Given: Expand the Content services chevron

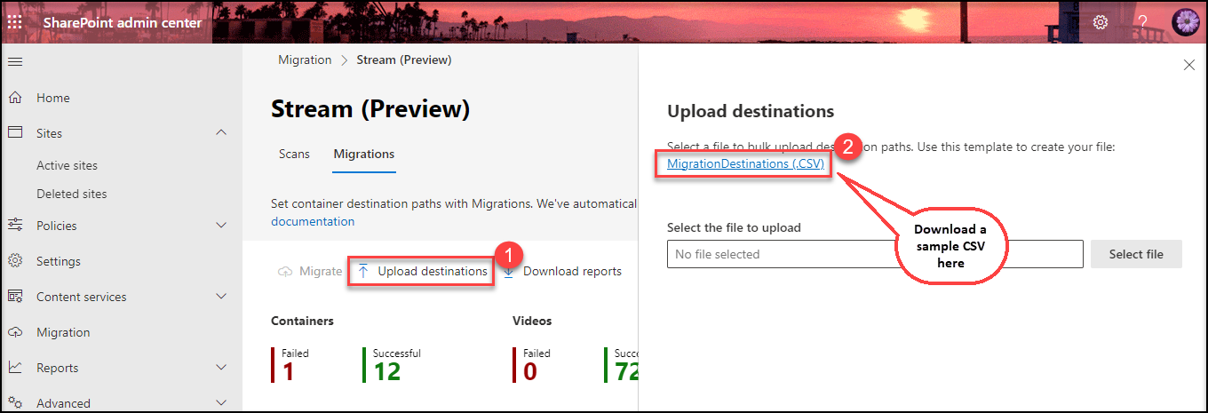Looking at the screenshot, I should click(221, 297).
